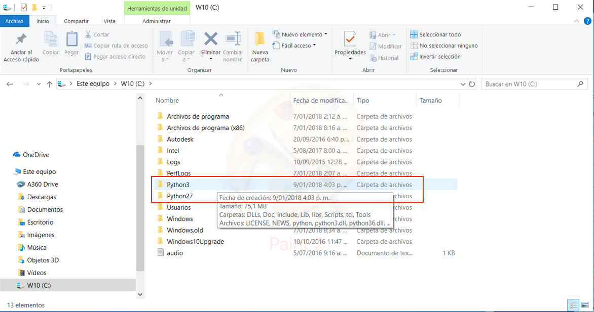Select the Python3 folder
The image size is (594, 312).
click(x=178, y=185)
